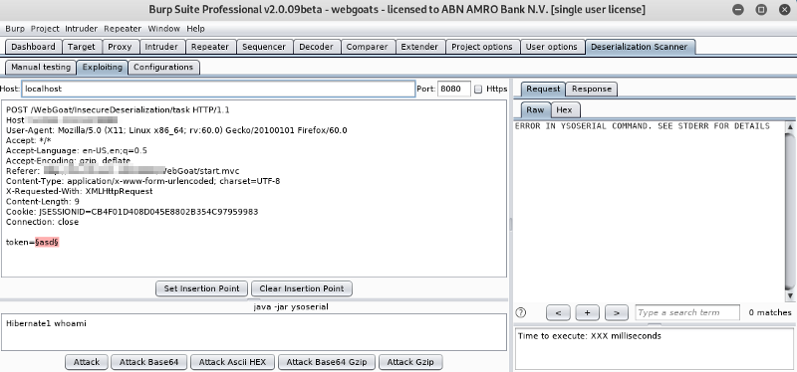Viewport: 797px width, 372px height.
Task: Click the Cookie JSESSIONID header line
Action: (x=133, y=212)
